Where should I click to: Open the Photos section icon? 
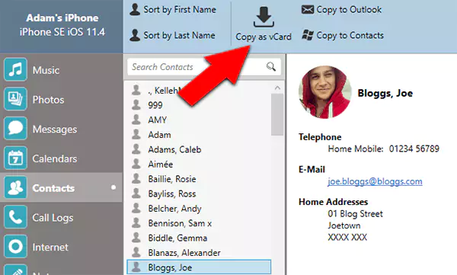(15, 99)
